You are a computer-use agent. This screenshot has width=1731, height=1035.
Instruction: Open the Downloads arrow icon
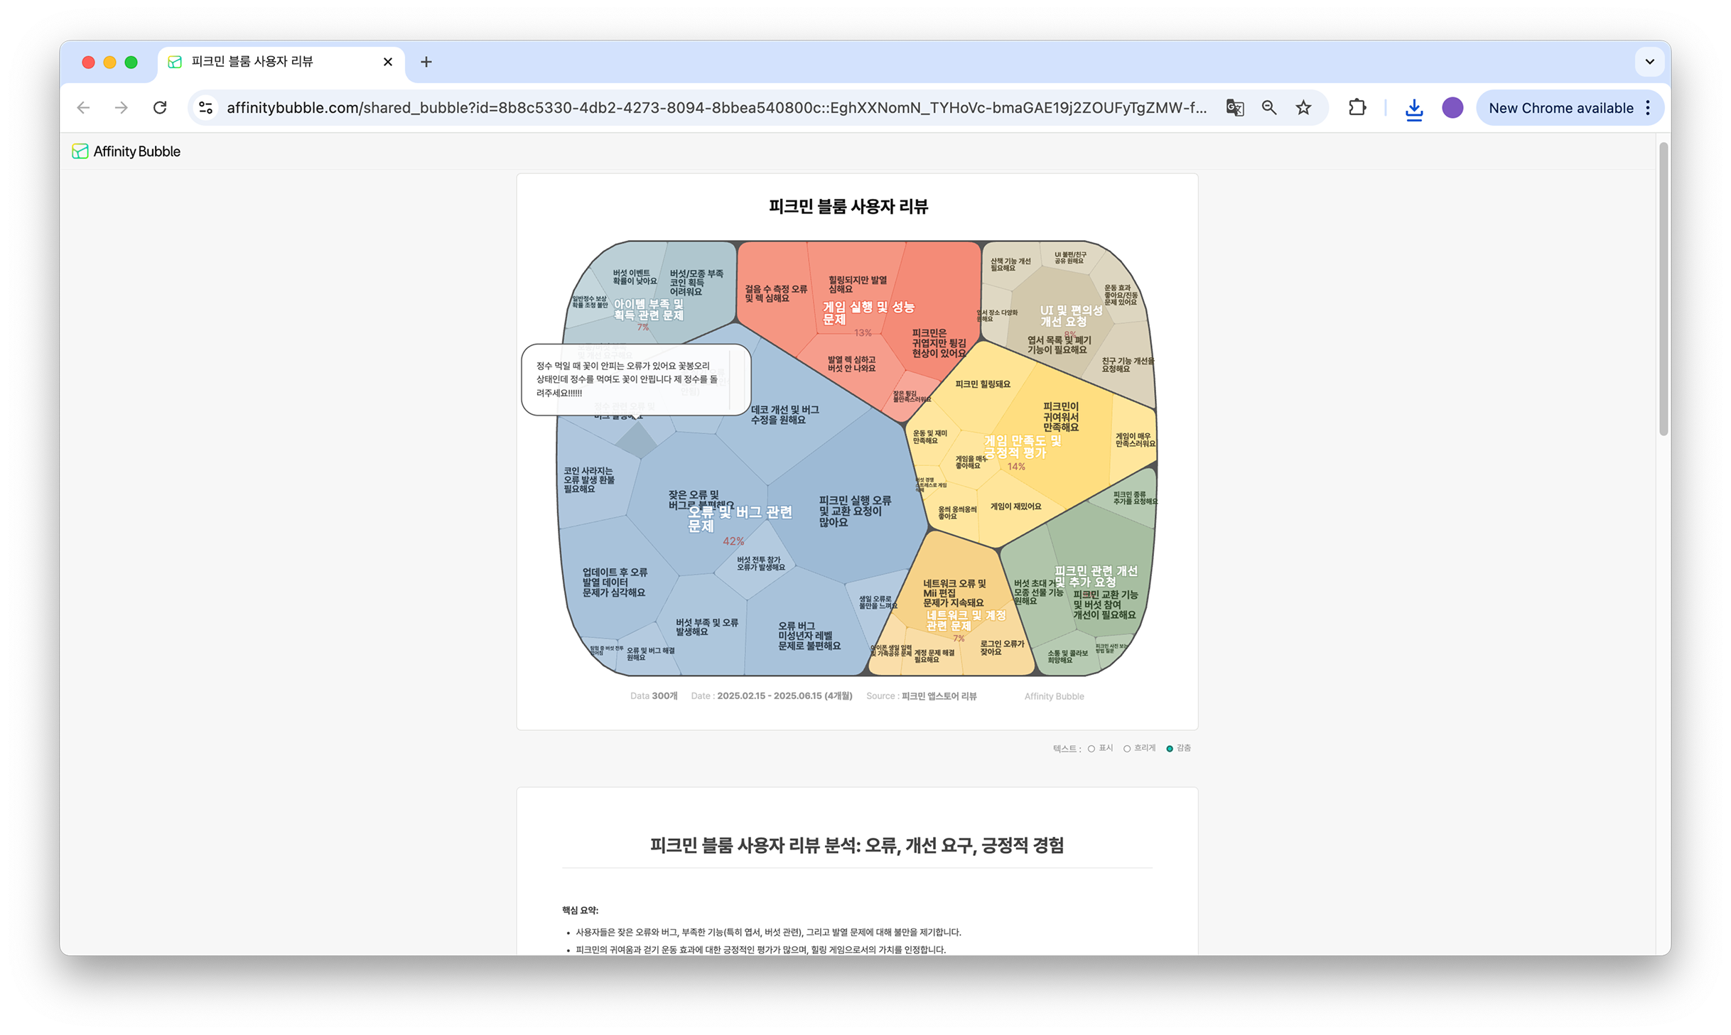[1413, 109]
